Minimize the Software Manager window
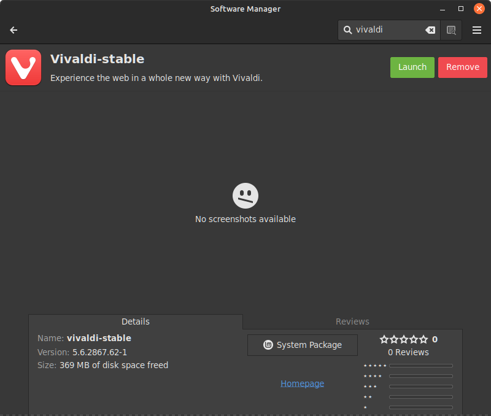This screenshot has height=416, width=491. coord(443,9)
